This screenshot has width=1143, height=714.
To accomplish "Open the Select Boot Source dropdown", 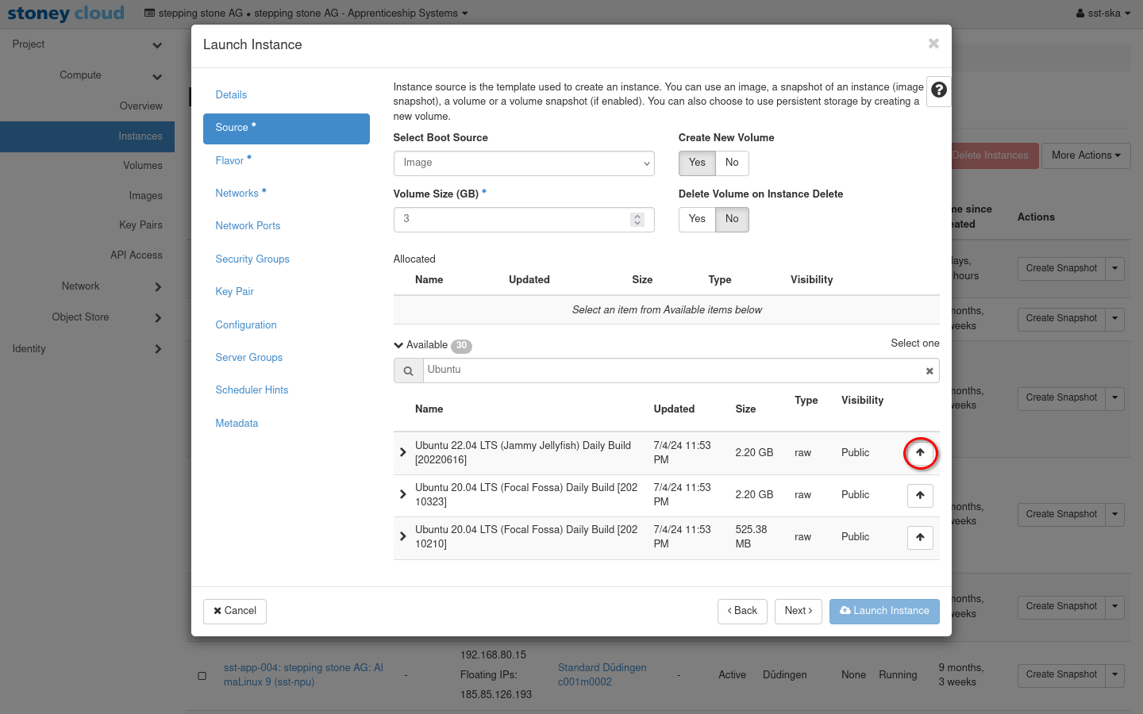I will coord(524,163).
